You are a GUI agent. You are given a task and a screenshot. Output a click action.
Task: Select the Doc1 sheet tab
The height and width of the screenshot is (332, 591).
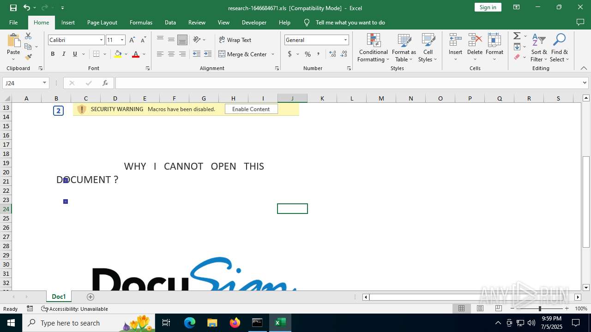click(59, 296)
